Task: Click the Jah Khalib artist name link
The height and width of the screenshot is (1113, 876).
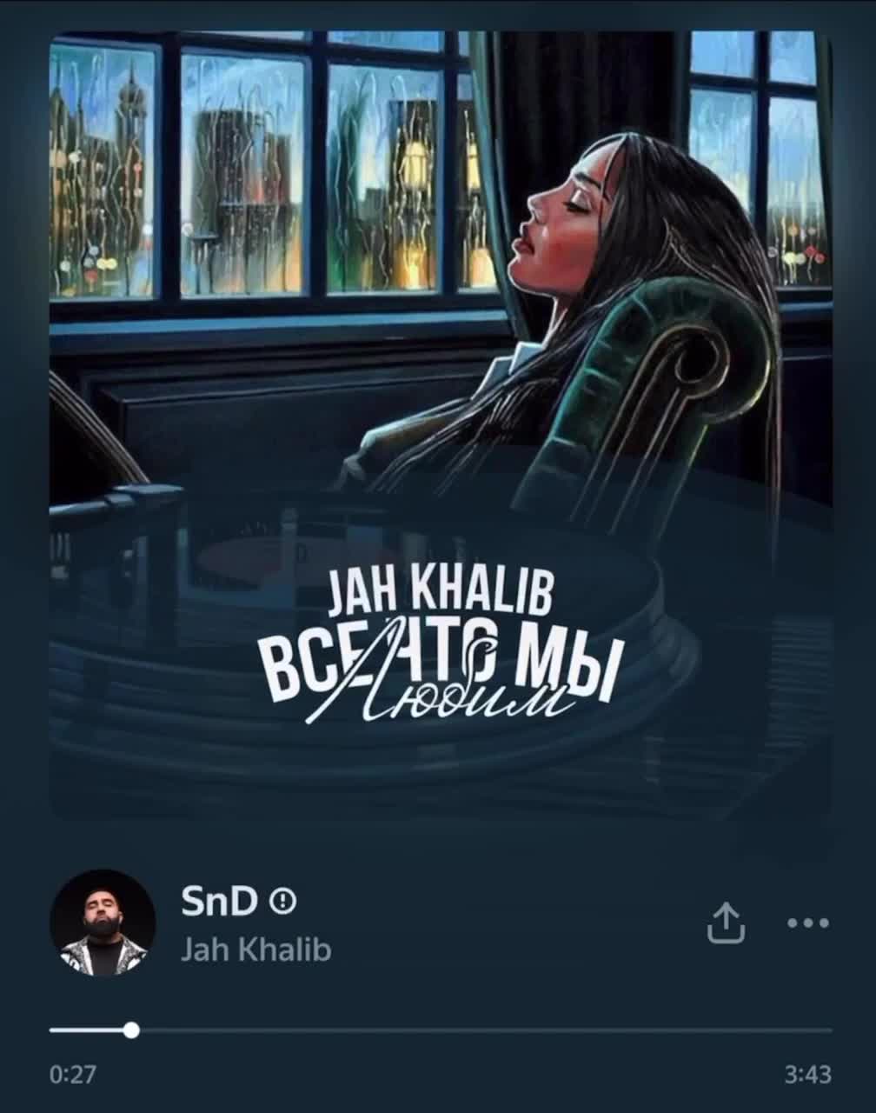Action: tap(255, 950)
